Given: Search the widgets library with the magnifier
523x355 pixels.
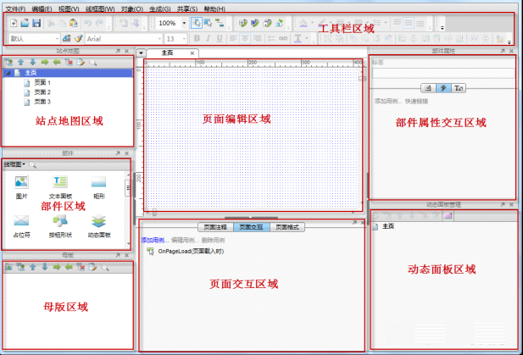Looking at the screenshot, I should tap(32, 164).
